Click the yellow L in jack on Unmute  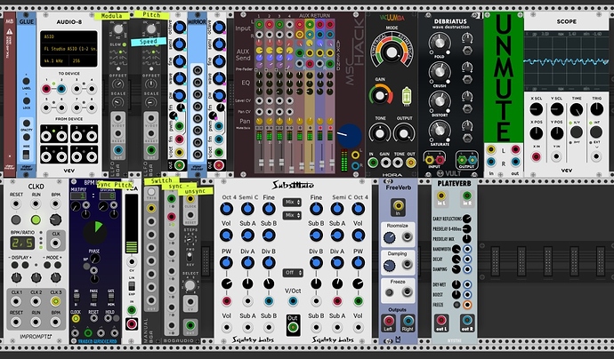click(x=490, y=149)
